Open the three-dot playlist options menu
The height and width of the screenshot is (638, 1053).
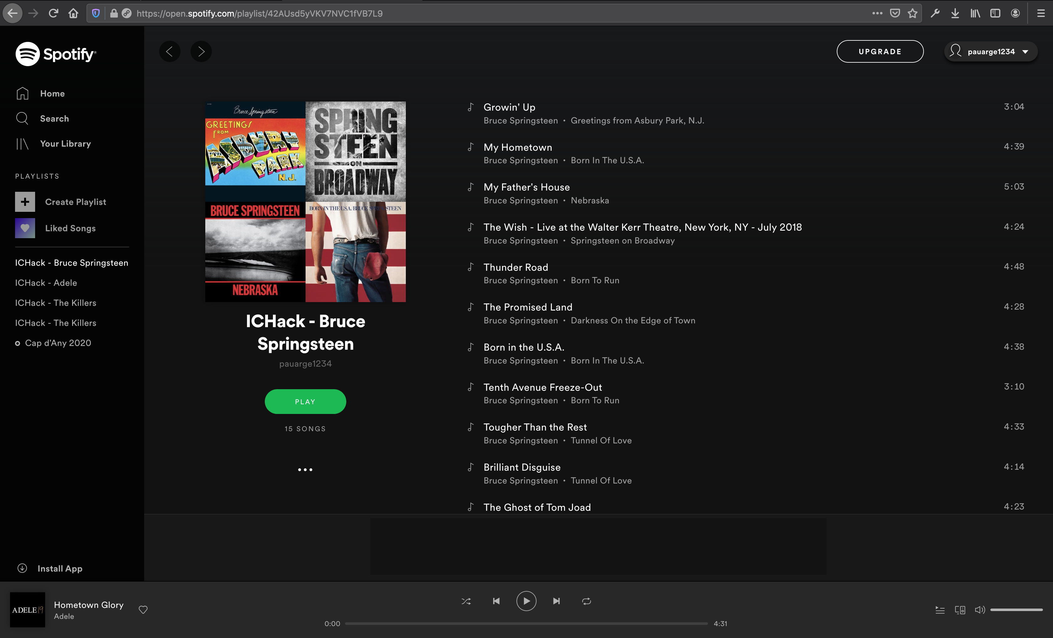pos(305,470)
